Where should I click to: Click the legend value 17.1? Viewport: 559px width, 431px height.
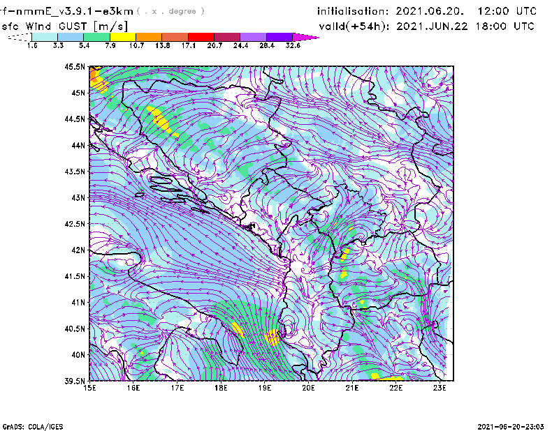[189, 45]
